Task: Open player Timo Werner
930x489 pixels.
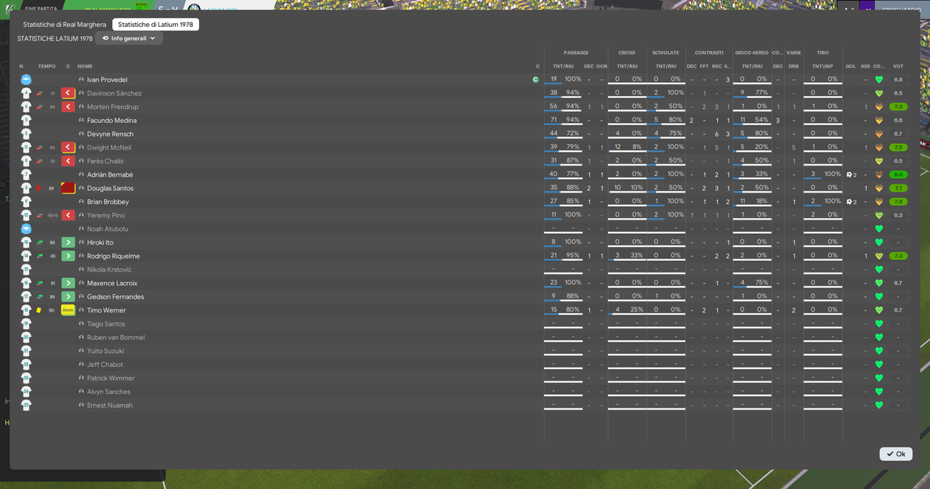Action: click(106, 310)
